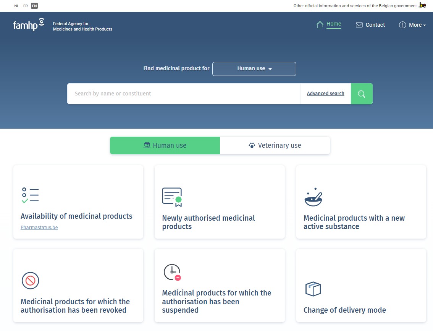Screen dimensions: 433x331
Task: Click the search by name or constituent field
Action: 184,94
